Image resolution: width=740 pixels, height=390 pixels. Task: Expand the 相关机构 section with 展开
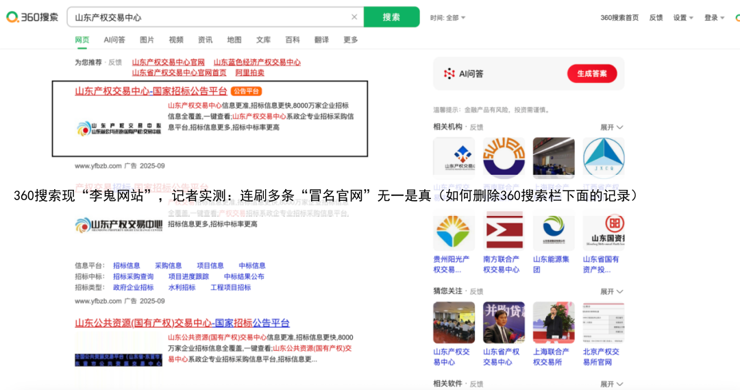pyautogui.click(x=612, y=127)
